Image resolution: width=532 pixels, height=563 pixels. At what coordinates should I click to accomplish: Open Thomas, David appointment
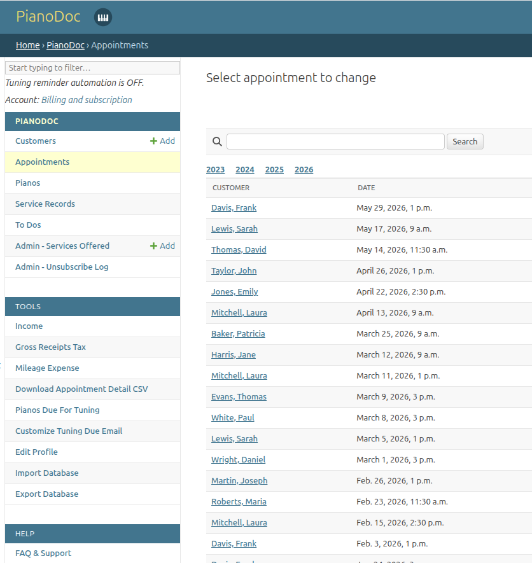tap(239, 250)
